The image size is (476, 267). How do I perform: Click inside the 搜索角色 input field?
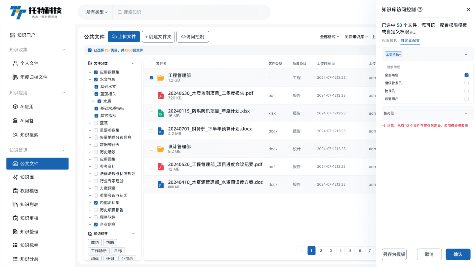coord(426,67)
